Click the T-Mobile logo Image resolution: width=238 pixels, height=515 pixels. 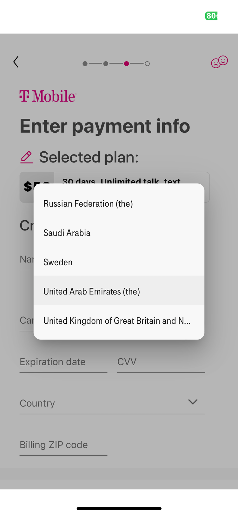point(48,96)
